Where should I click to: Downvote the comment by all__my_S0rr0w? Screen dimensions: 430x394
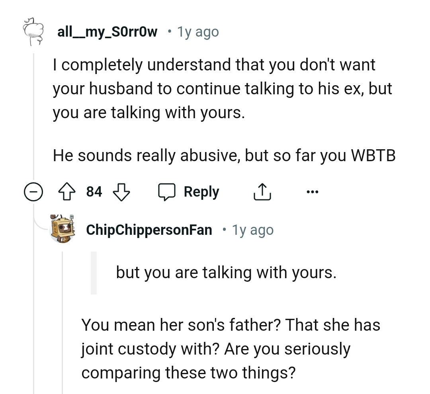pyautogui.click(x=121, y=191)
